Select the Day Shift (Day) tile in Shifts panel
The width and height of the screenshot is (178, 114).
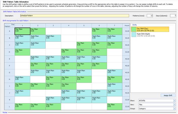point(150,30)
